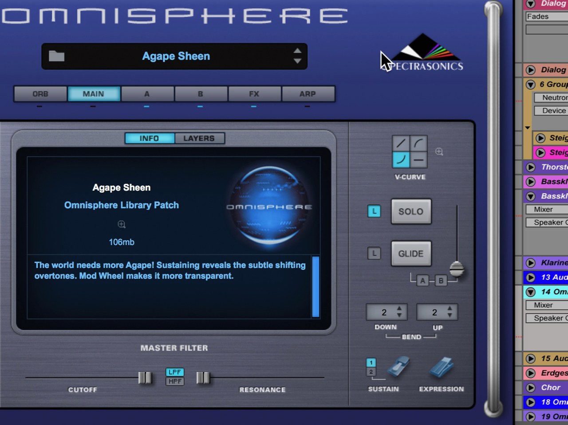This screenshot has width=568, height=425.
Task: Open Neutron device chooser in 6 Group
Action: pos(551,98)
